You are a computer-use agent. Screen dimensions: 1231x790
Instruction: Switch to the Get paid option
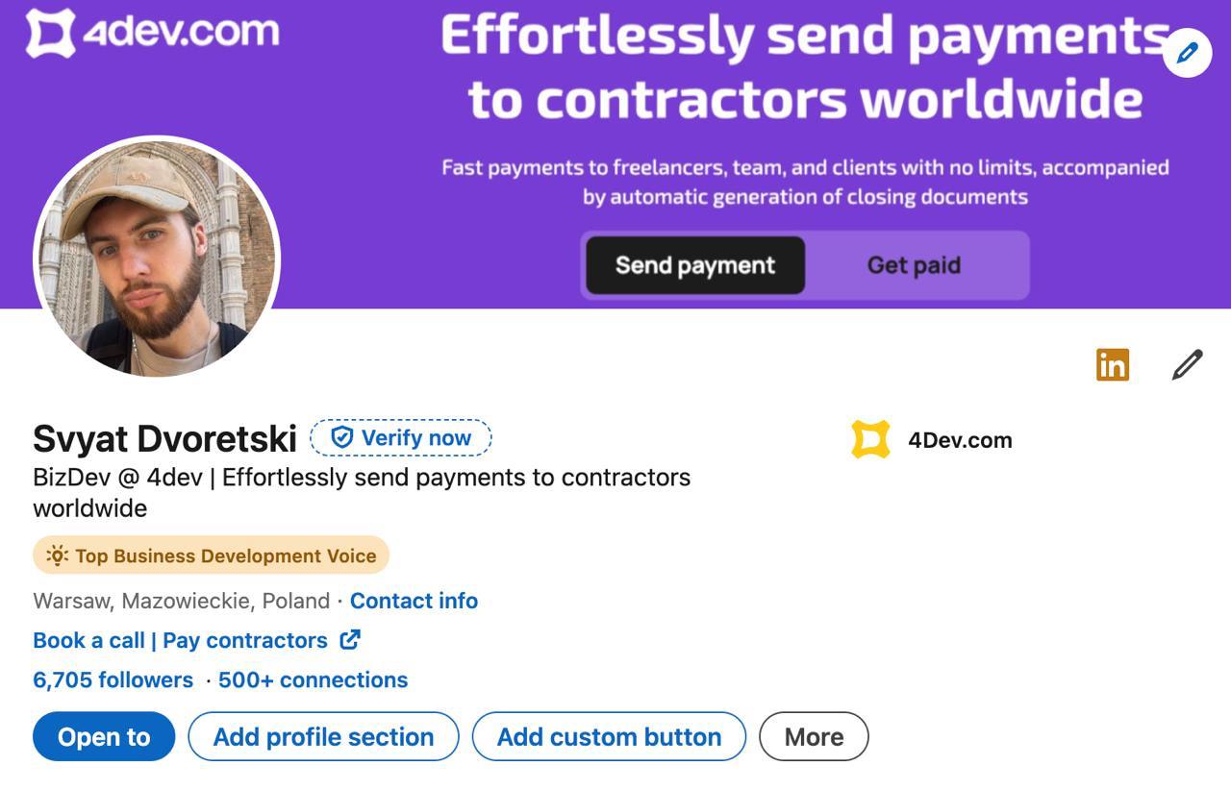[912, 264]
